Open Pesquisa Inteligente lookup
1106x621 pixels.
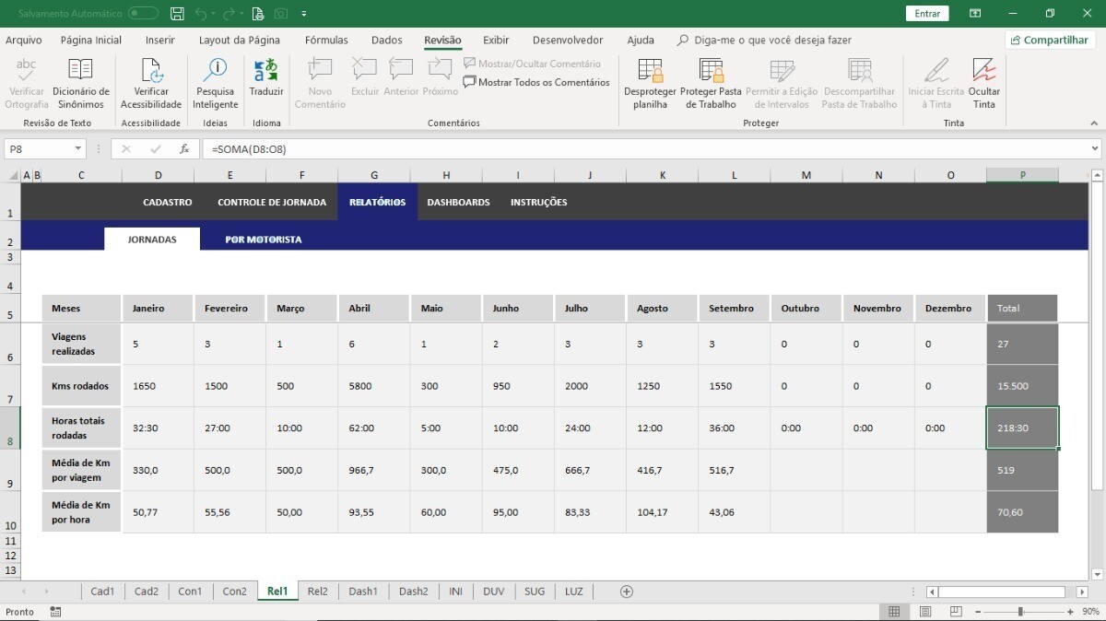[215, 83]
